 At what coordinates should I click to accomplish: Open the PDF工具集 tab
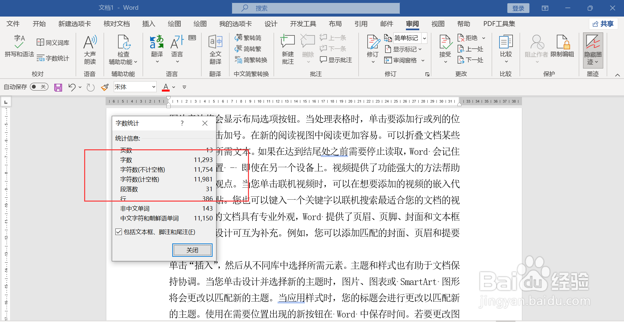pyautogui.click(x=499, y=24)
